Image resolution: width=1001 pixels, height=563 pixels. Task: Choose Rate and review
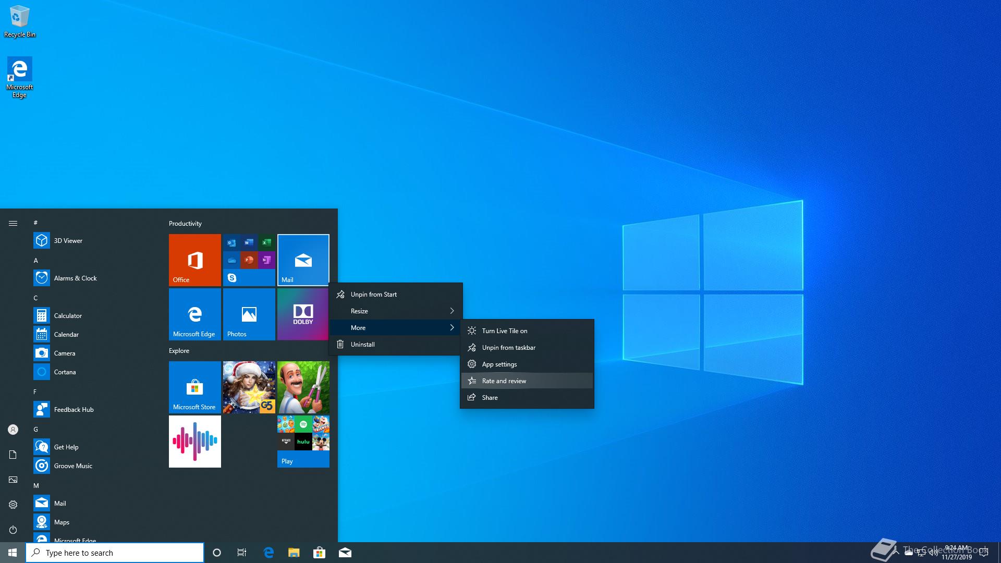tap(527, 381)
